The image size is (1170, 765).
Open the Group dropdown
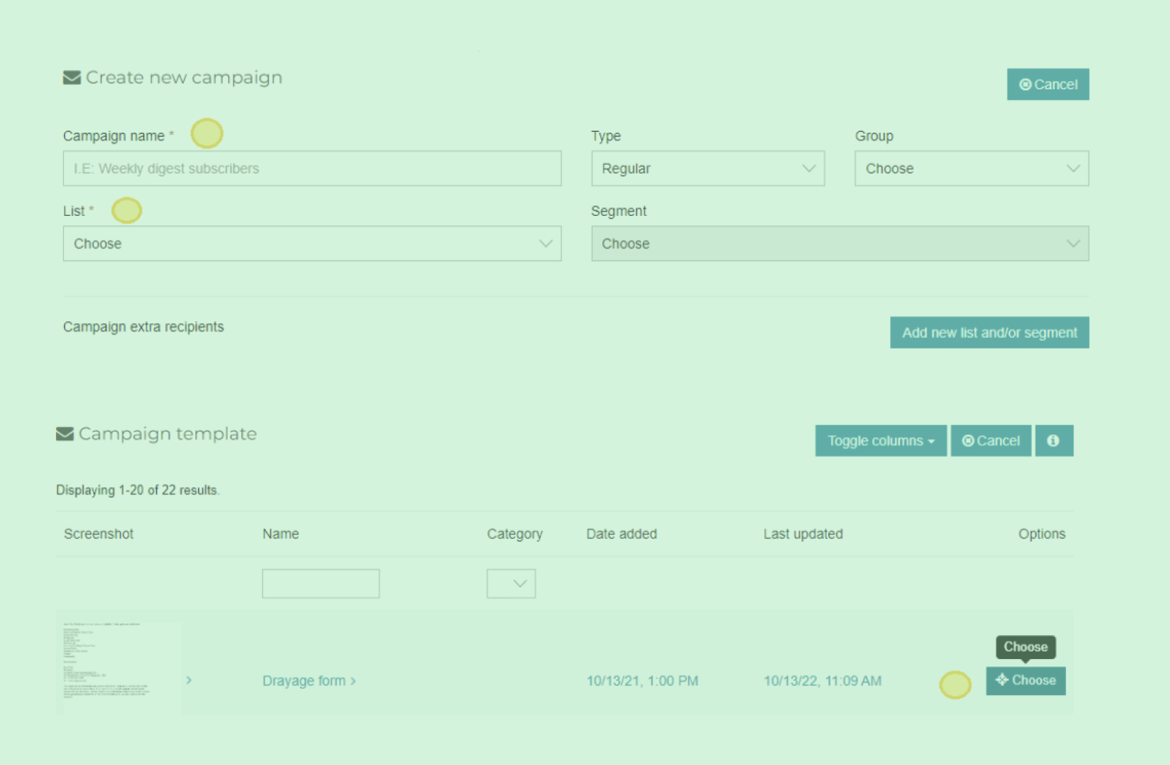(971, 169)
